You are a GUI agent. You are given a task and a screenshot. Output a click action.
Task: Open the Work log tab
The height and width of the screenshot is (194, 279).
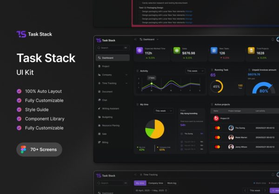tap(172, 183)
